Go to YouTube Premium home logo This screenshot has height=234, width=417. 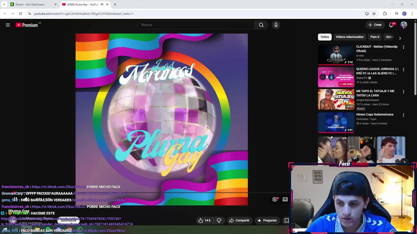pos(27,25)
